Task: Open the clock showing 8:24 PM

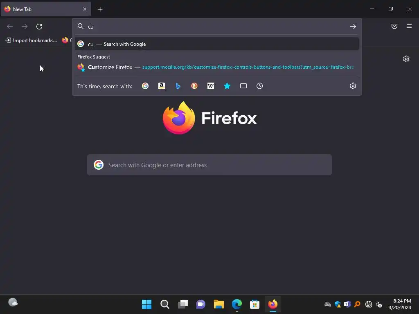Action: (400, 304)
